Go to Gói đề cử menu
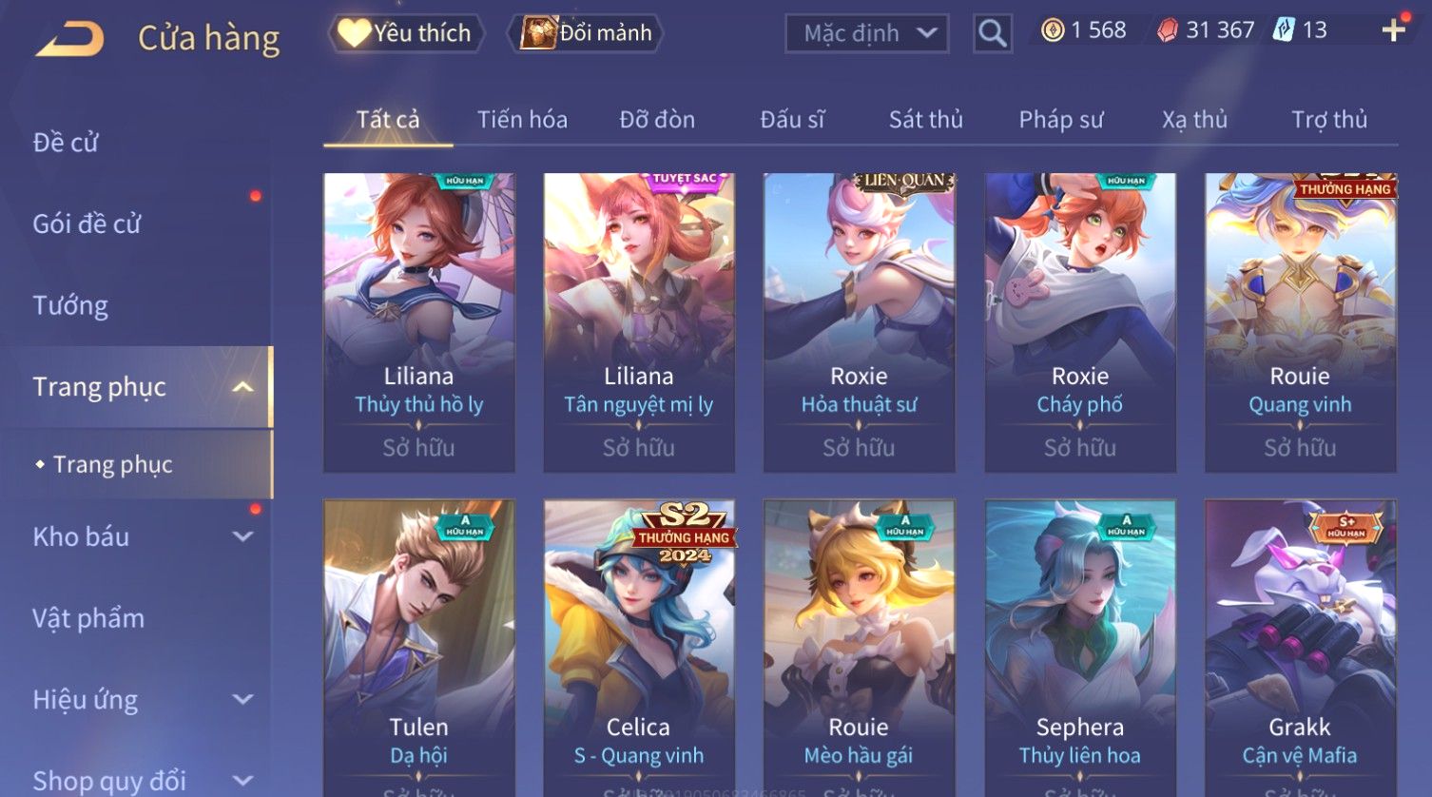 87,224
